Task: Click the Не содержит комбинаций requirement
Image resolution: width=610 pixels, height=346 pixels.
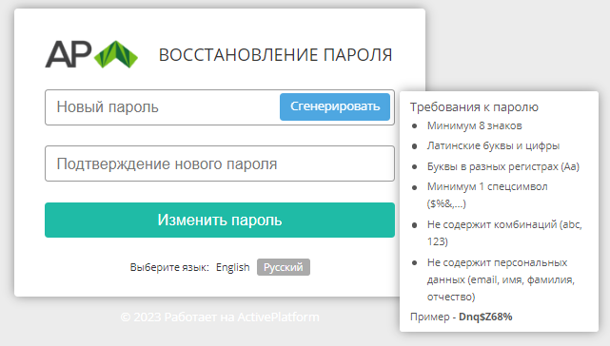Action: 504,233
